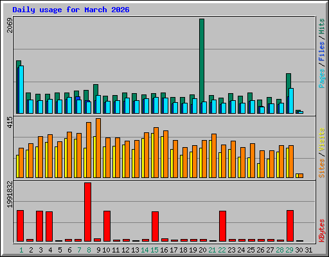329x257 pixels.
Task: Click the small orange visits bar for day 30
Action: [x=301, y=175]
